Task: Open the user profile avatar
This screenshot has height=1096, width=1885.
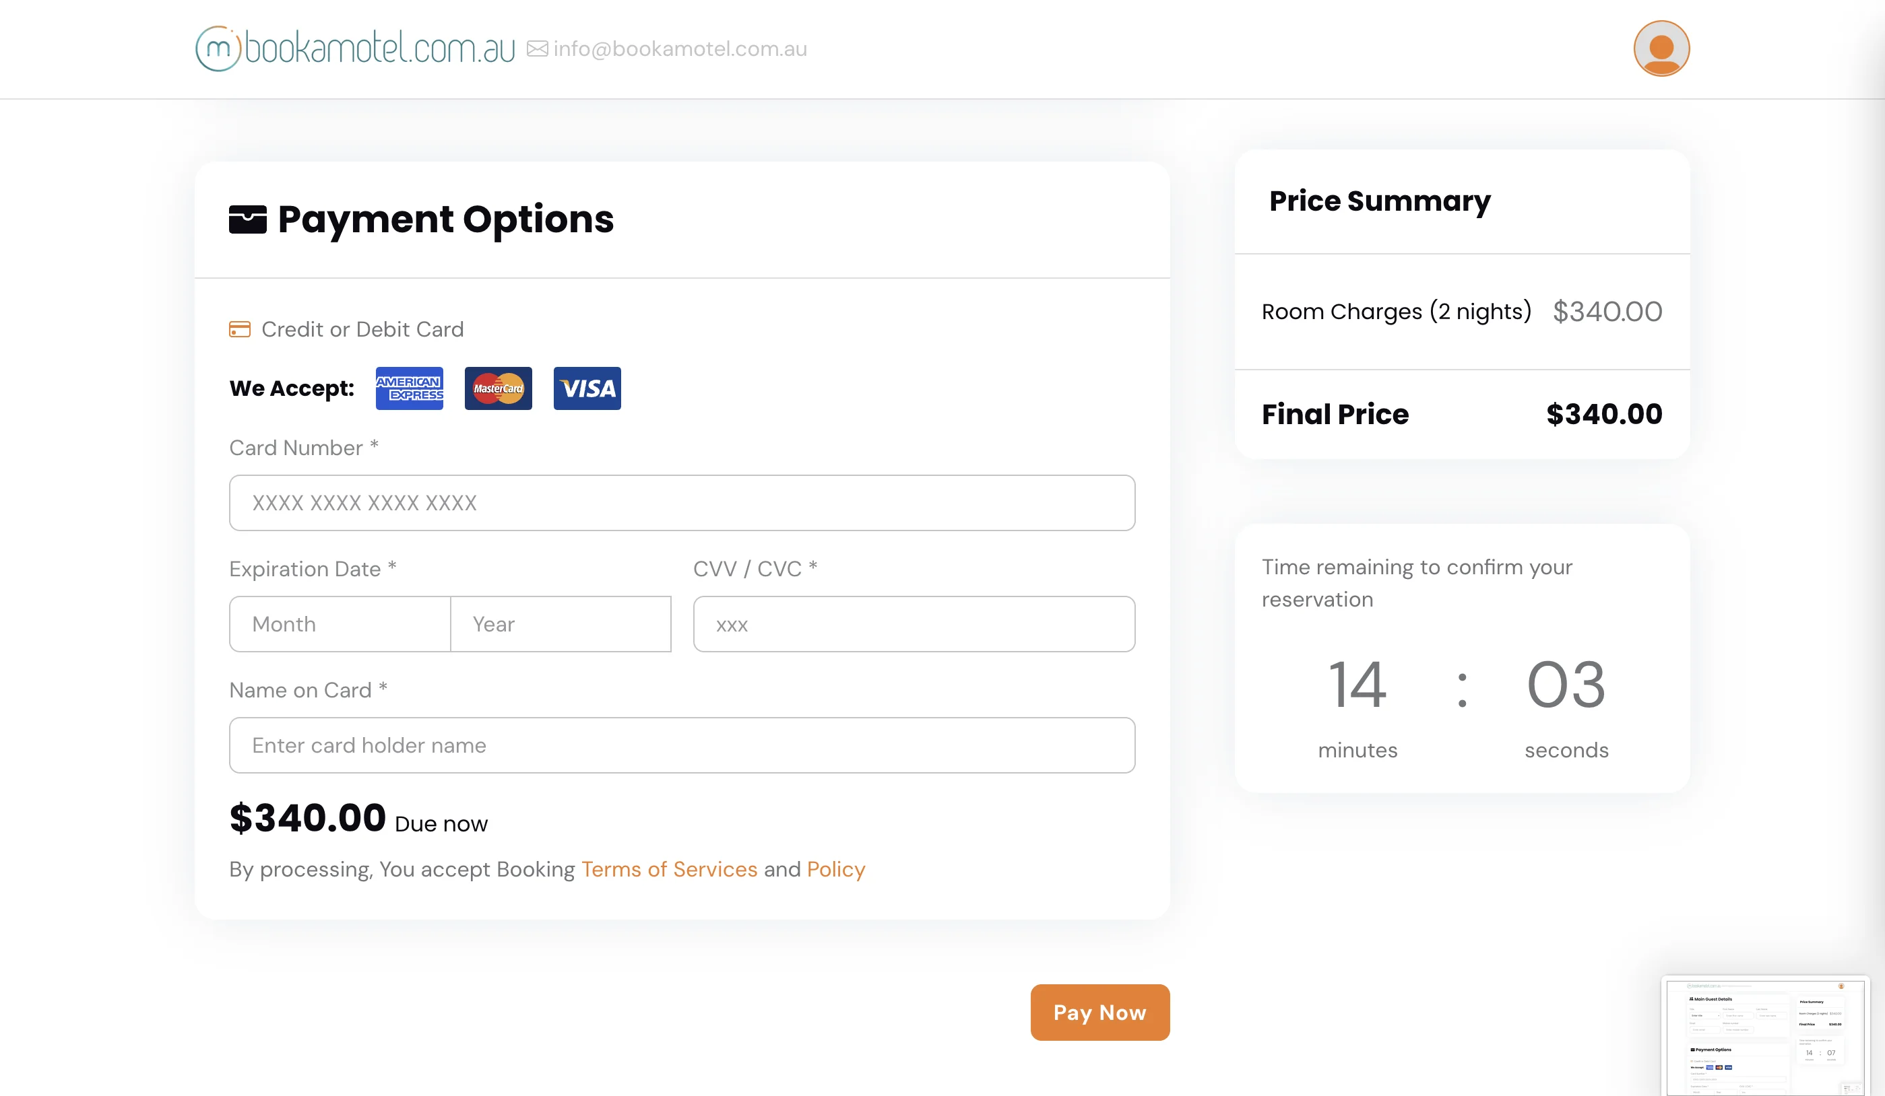Action: [1661, 48]
